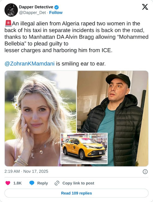The height and width of the screenshot is (202, 153).
Task: Click Copy link to post
Action: 78,183
